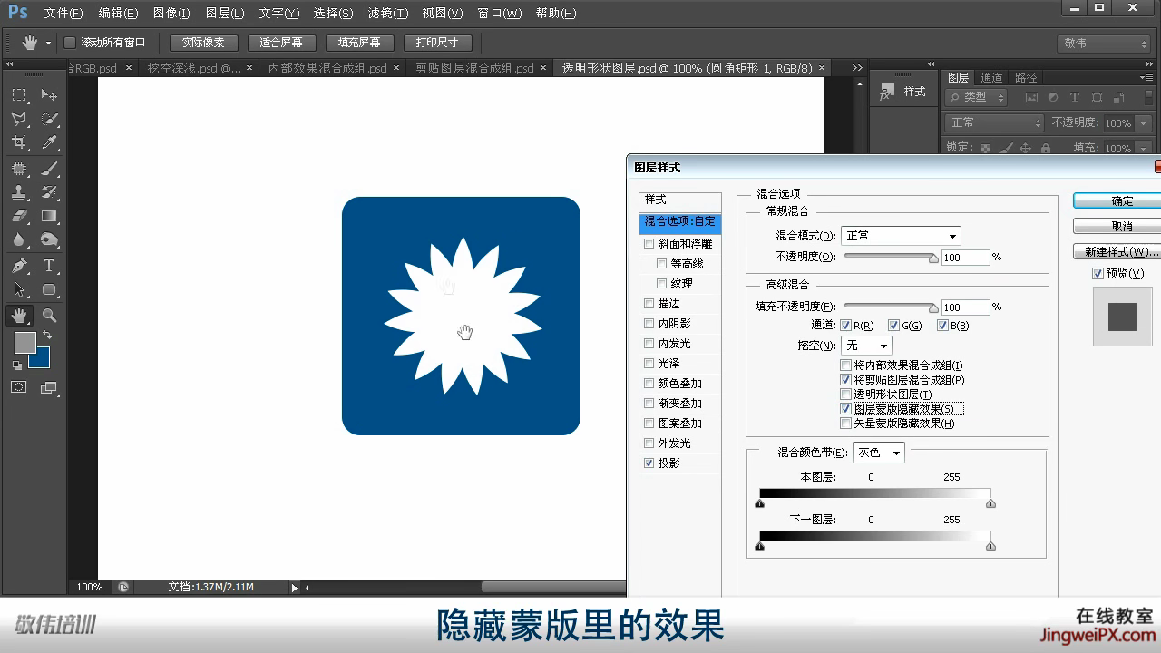
Task: Uncheck 图层蒙版隐藏效果 option
Action: pos(846,409)
